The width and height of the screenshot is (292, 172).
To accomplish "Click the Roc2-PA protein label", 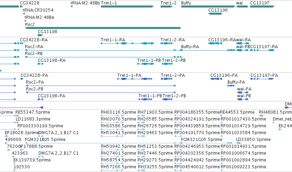I will (x=35, y=82).
